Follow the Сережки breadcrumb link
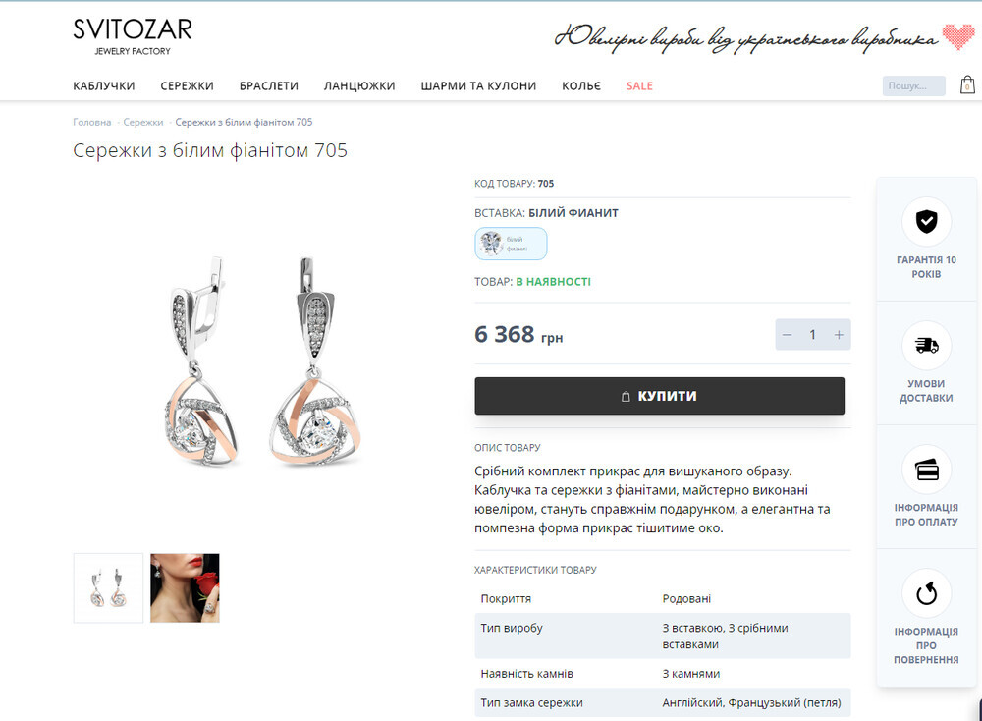Viewport: 982px width, 721px height. pyautogui.click(x=142, y=122)
